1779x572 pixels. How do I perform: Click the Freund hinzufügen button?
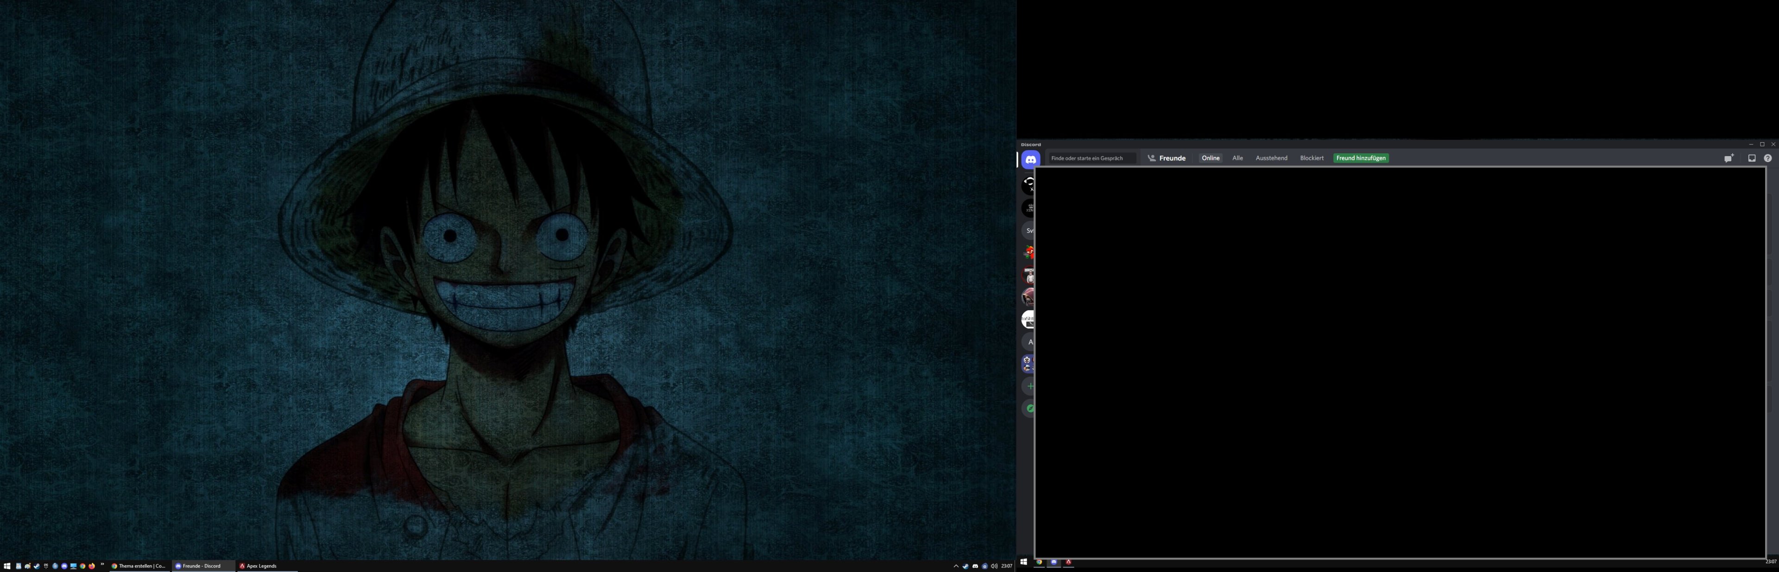pos(1361,158)
